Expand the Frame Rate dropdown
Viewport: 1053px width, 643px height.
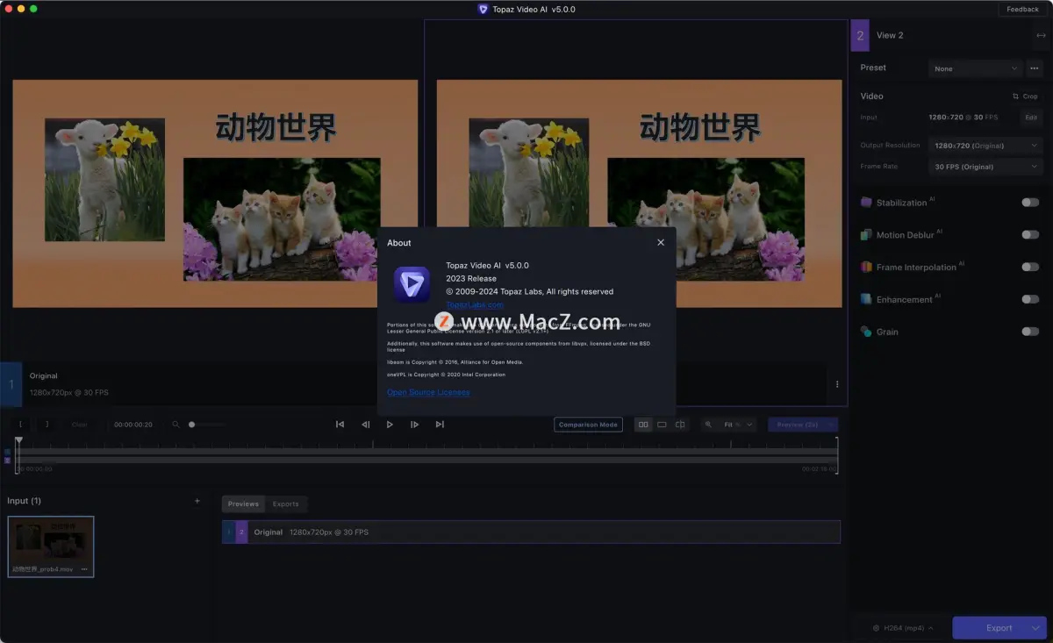985,167
